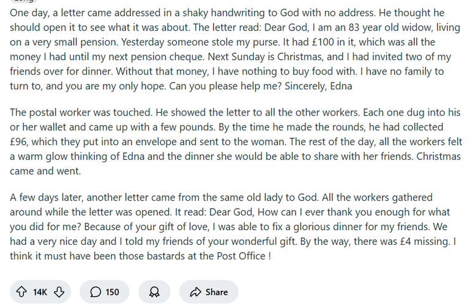Click the 14K vote score
Image resolution: width=470 pixels, height=306 pixels.
tap(40, 292)
